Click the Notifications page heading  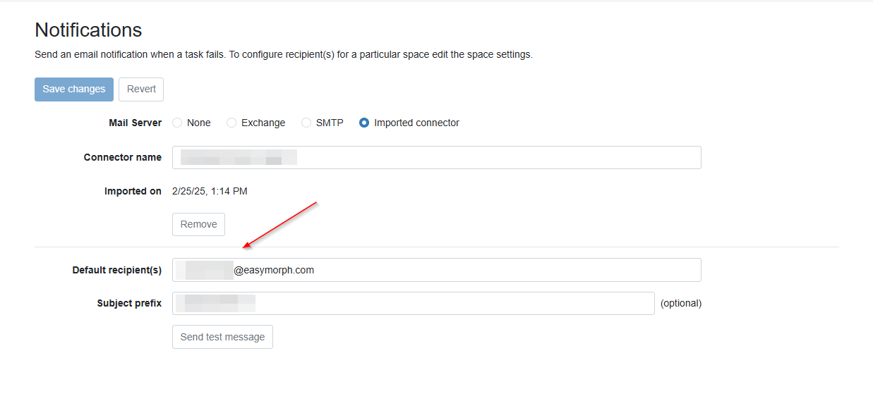tap(88, 30)
